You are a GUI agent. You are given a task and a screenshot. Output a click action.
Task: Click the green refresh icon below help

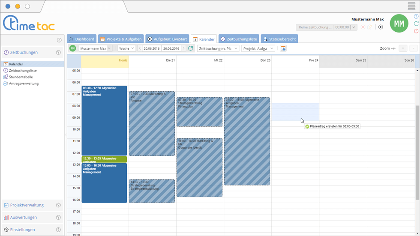[416, 24]
